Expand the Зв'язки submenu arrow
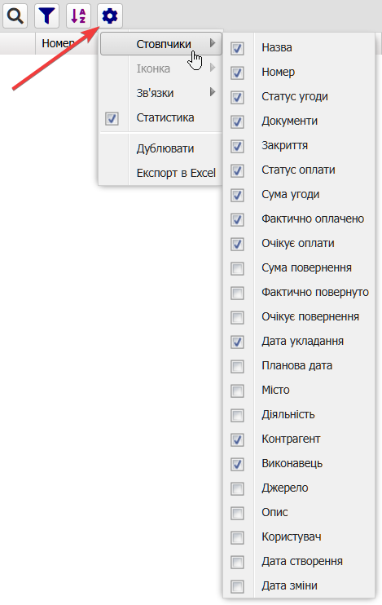The width and height of the screenshot is (382, 605). tap(213, 92)
